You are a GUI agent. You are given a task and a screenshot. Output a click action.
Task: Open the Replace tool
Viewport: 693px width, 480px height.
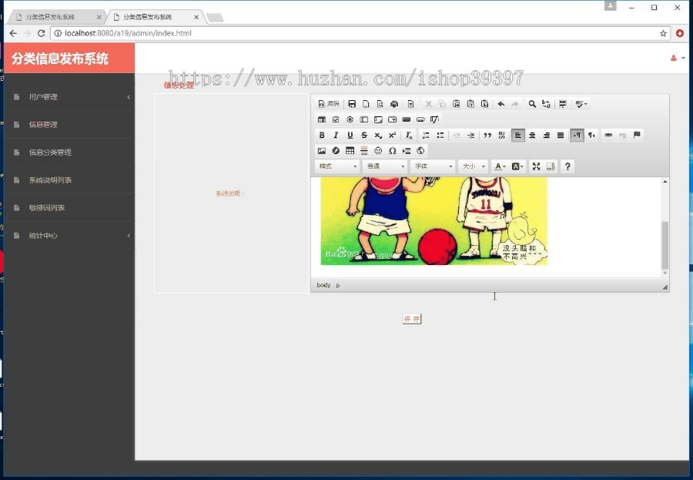pyautogui.click(x=546, y=104)
